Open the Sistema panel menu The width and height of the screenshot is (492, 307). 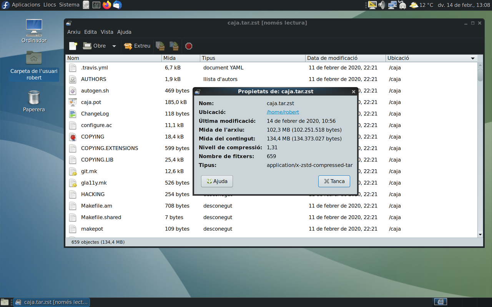click(69, 5)
